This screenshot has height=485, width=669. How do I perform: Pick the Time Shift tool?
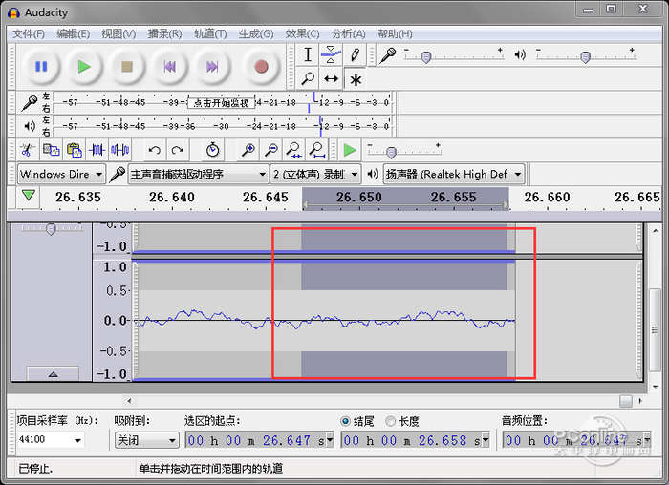(331, 79)
